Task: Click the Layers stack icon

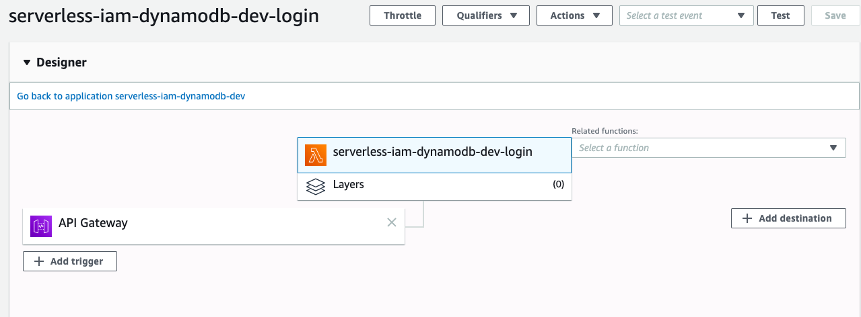Action: pos(316,186)
